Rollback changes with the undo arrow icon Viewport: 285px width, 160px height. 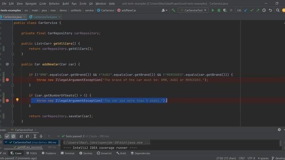click(x=270, y=10)
